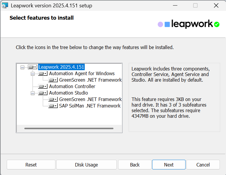This screenshot has width=226, height=175.
Task: Open drive icon for GreenScreen under Automation Agent
Action: (53, 80)
